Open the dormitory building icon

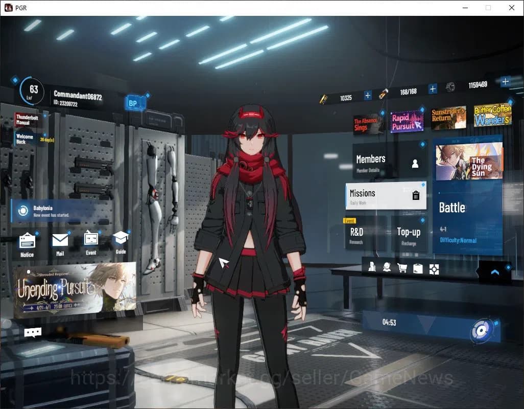point(372,267)
